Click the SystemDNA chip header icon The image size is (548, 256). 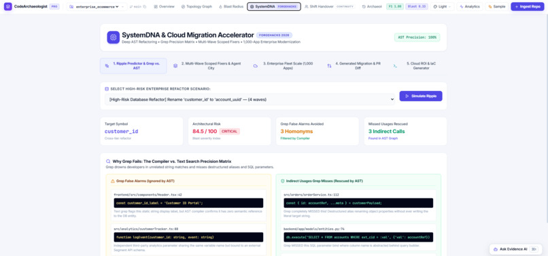click(114, 37)
